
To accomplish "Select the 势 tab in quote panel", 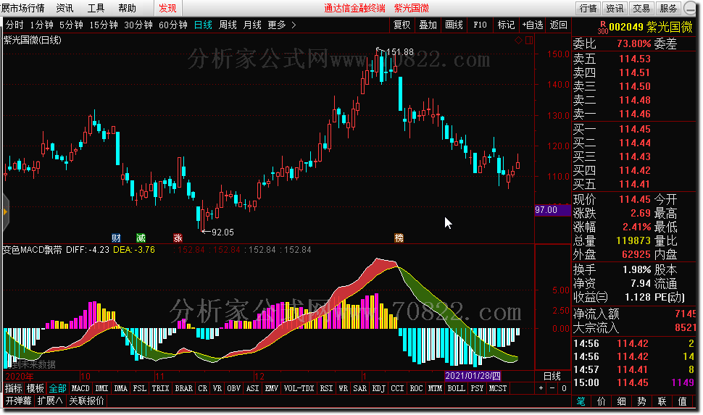I will (641, 401).
